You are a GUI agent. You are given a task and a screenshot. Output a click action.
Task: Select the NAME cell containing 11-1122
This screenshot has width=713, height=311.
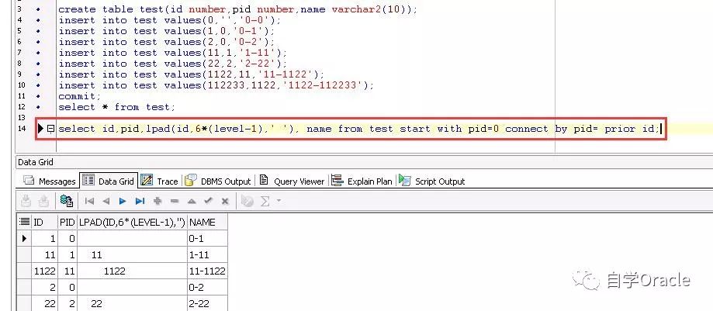pos(207,271)
